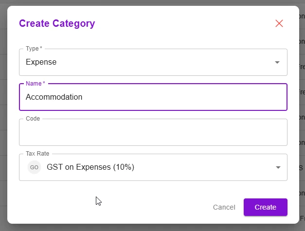Click the Tax Rate field label

(x=37, y=154)
